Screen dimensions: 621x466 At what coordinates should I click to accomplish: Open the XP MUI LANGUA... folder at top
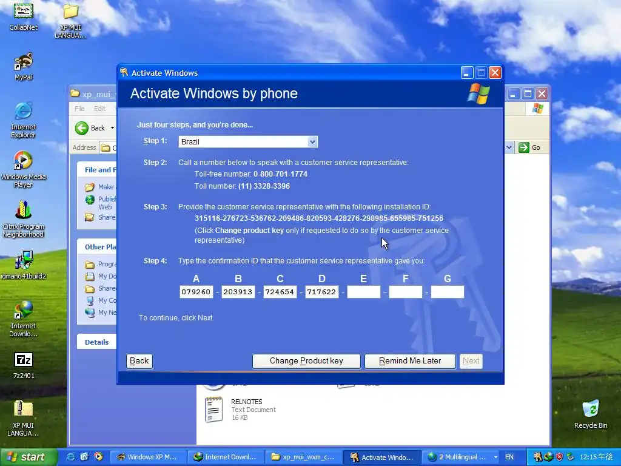[x=70, y=20]
